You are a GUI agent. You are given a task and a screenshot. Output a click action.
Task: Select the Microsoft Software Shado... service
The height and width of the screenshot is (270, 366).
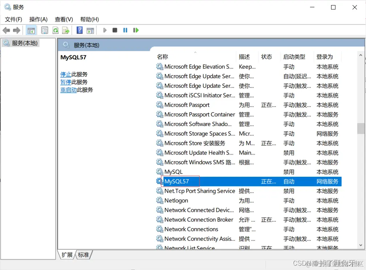coord(198,124)
